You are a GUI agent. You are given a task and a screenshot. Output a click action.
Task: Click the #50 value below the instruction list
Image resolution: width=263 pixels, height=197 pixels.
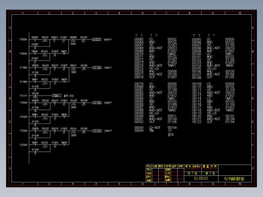click(x=170, y=134)
